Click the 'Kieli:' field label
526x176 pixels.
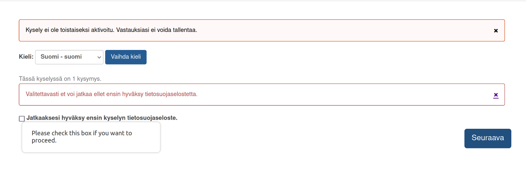pos(26,57)
